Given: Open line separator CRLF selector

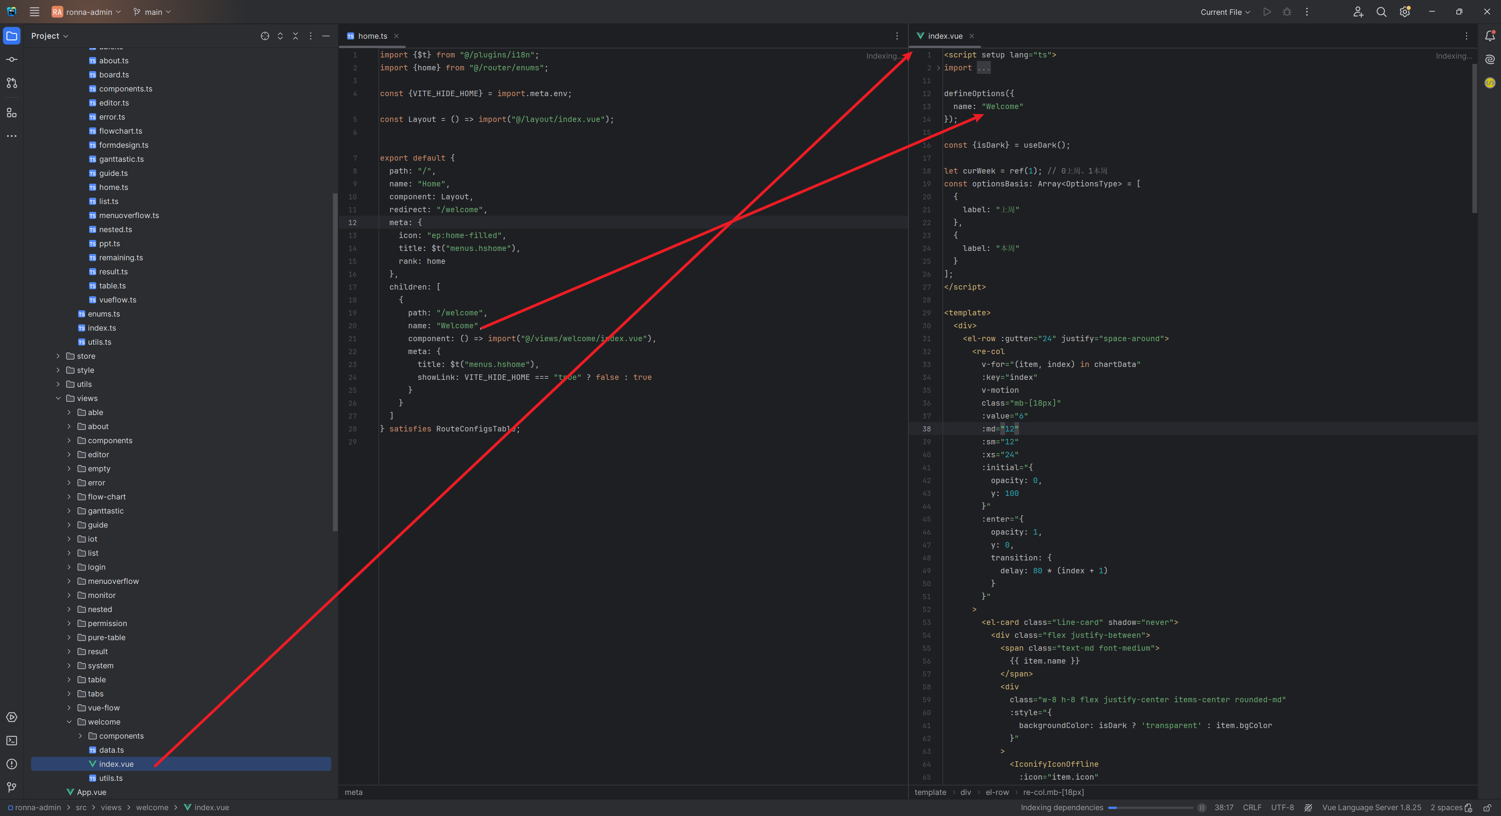Looking at the screenshot, I should click(1252, 807).
